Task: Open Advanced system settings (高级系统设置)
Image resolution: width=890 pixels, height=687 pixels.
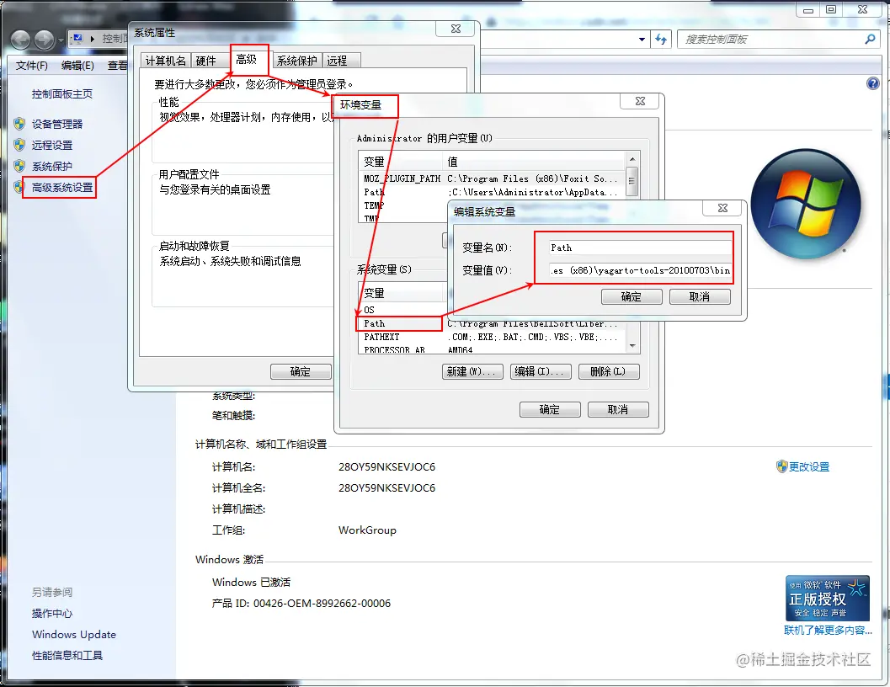Action: coord(62,187)
